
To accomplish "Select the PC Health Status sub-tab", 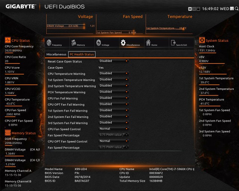I will click(82, 54).
